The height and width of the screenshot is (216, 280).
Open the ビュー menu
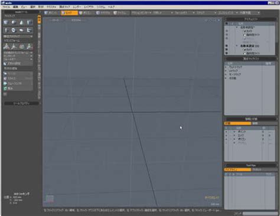[24, 7]
